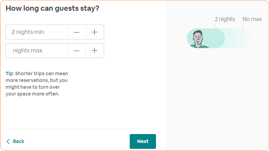Proceed with the Next button
269x151 pixels.
(x=143, y=141)
